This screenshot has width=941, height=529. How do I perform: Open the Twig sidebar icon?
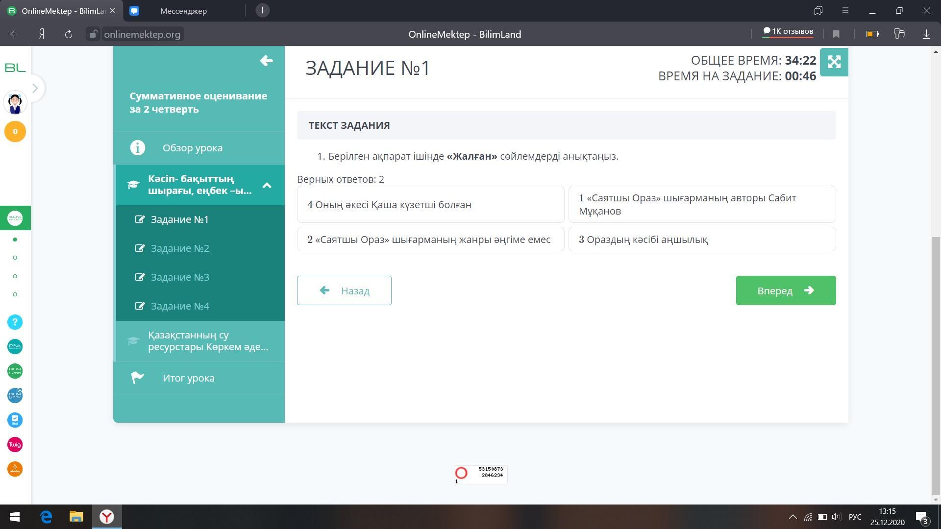[15, 445]
